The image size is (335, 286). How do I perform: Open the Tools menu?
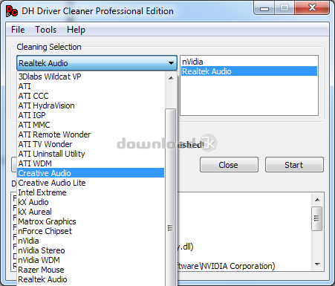(x=46, y=30)
